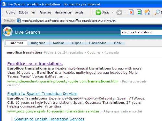Click the green independent-spanish-property-guide.com URL text
Screen dimensions: 162x121
[63, 81]
